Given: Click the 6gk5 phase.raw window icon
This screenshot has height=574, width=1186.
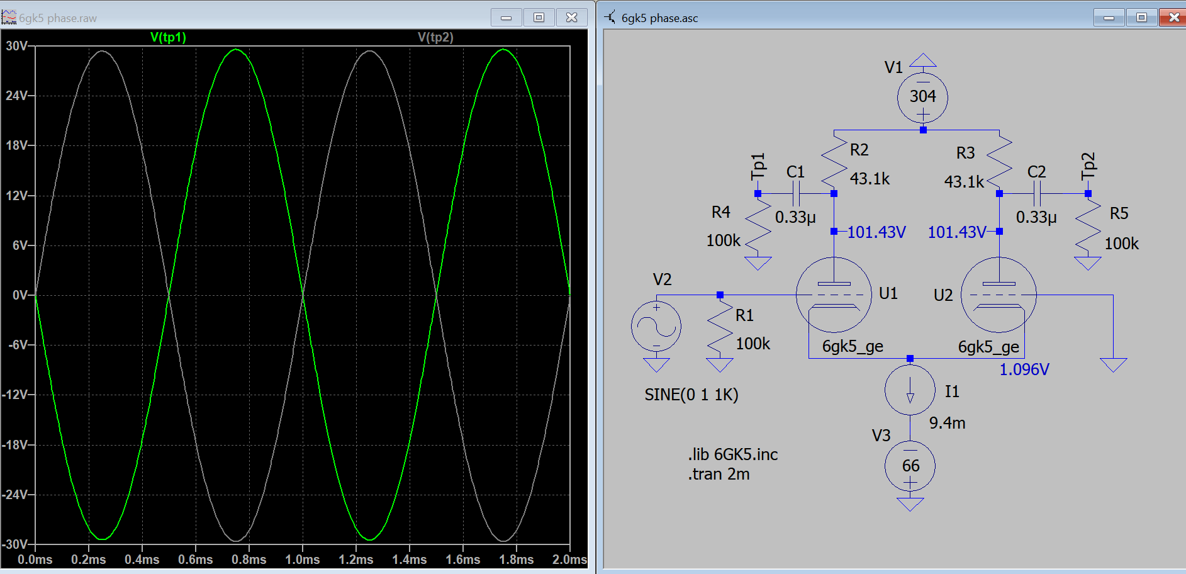Looking at the screenshot, I should [x=9, y=18].
